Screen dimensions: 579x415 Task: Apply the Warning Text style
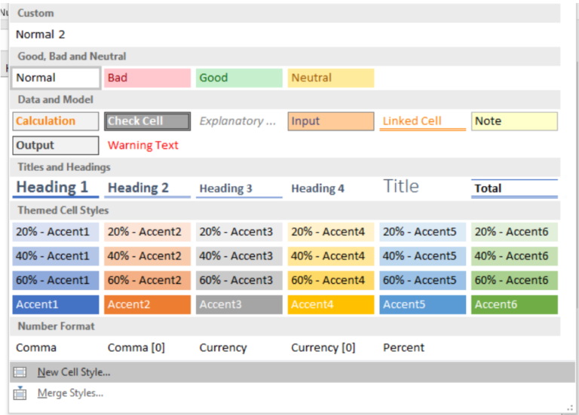coord(143,145)
